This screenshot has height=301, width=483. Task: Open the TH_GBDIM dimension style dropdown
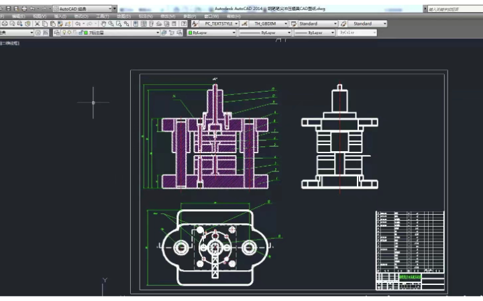(x=268, y=23)
